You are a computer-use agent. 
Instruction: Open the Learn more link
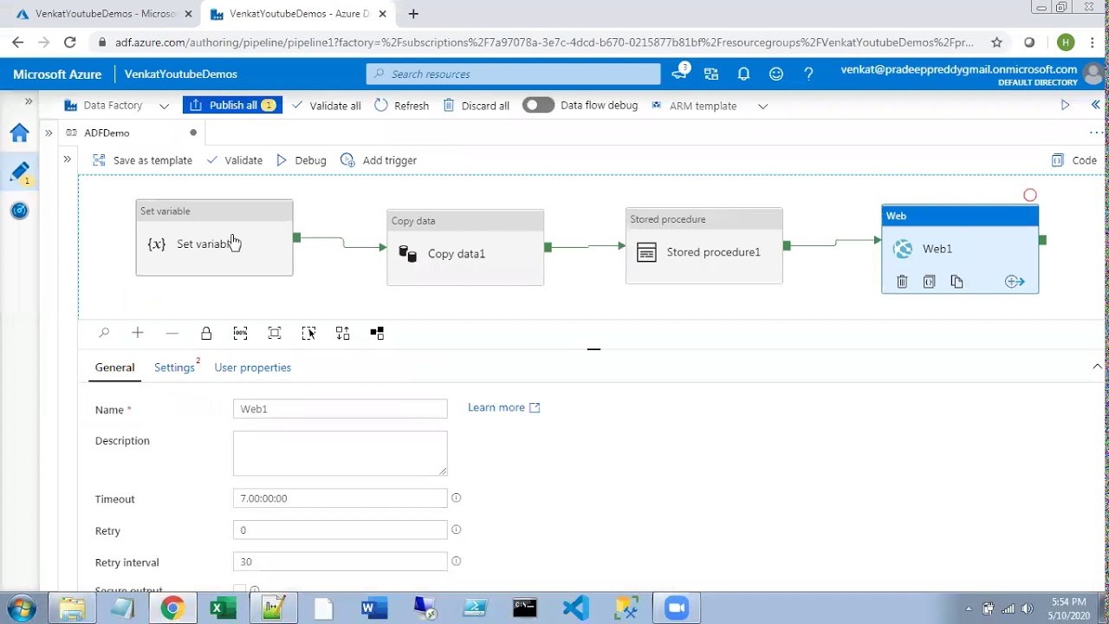[x=503, y=407]
